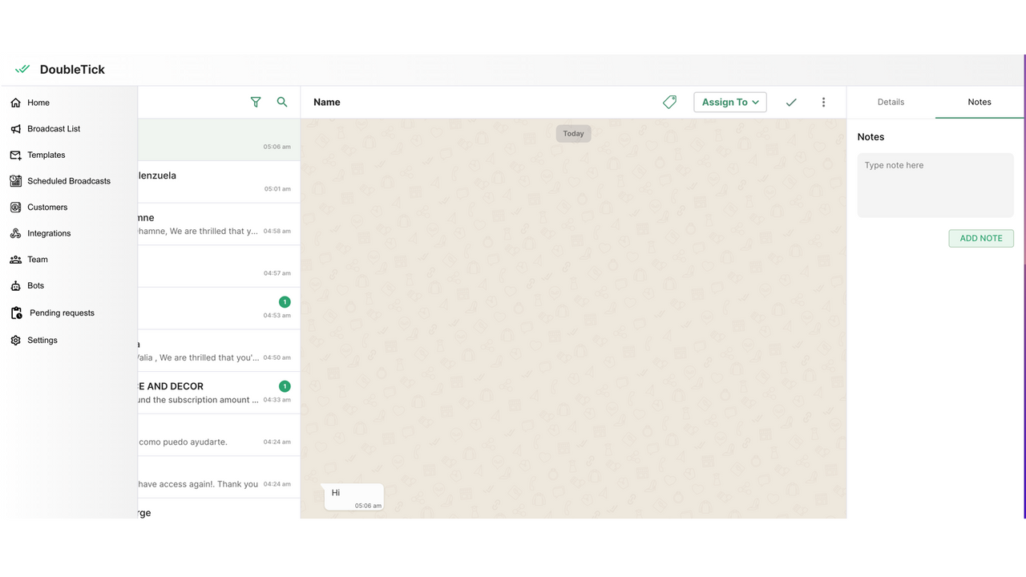Click the Type note here field
1026x577 pixels.
(x=935, y=185)
